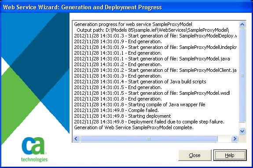Click the 14:31:01.5 'End generation.' line
The height and width of the screenshot is (168, 253).
(118, 87)
